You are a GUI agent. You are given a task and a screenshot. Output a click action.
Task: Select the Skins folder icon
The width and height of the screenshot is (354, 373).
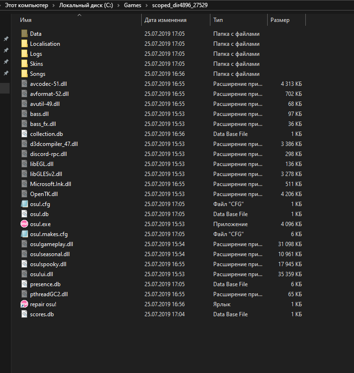pyautogui.click(x=24, y=63)
